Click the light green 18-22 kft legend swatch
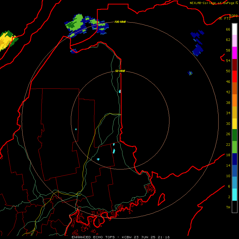 (234, 147)
